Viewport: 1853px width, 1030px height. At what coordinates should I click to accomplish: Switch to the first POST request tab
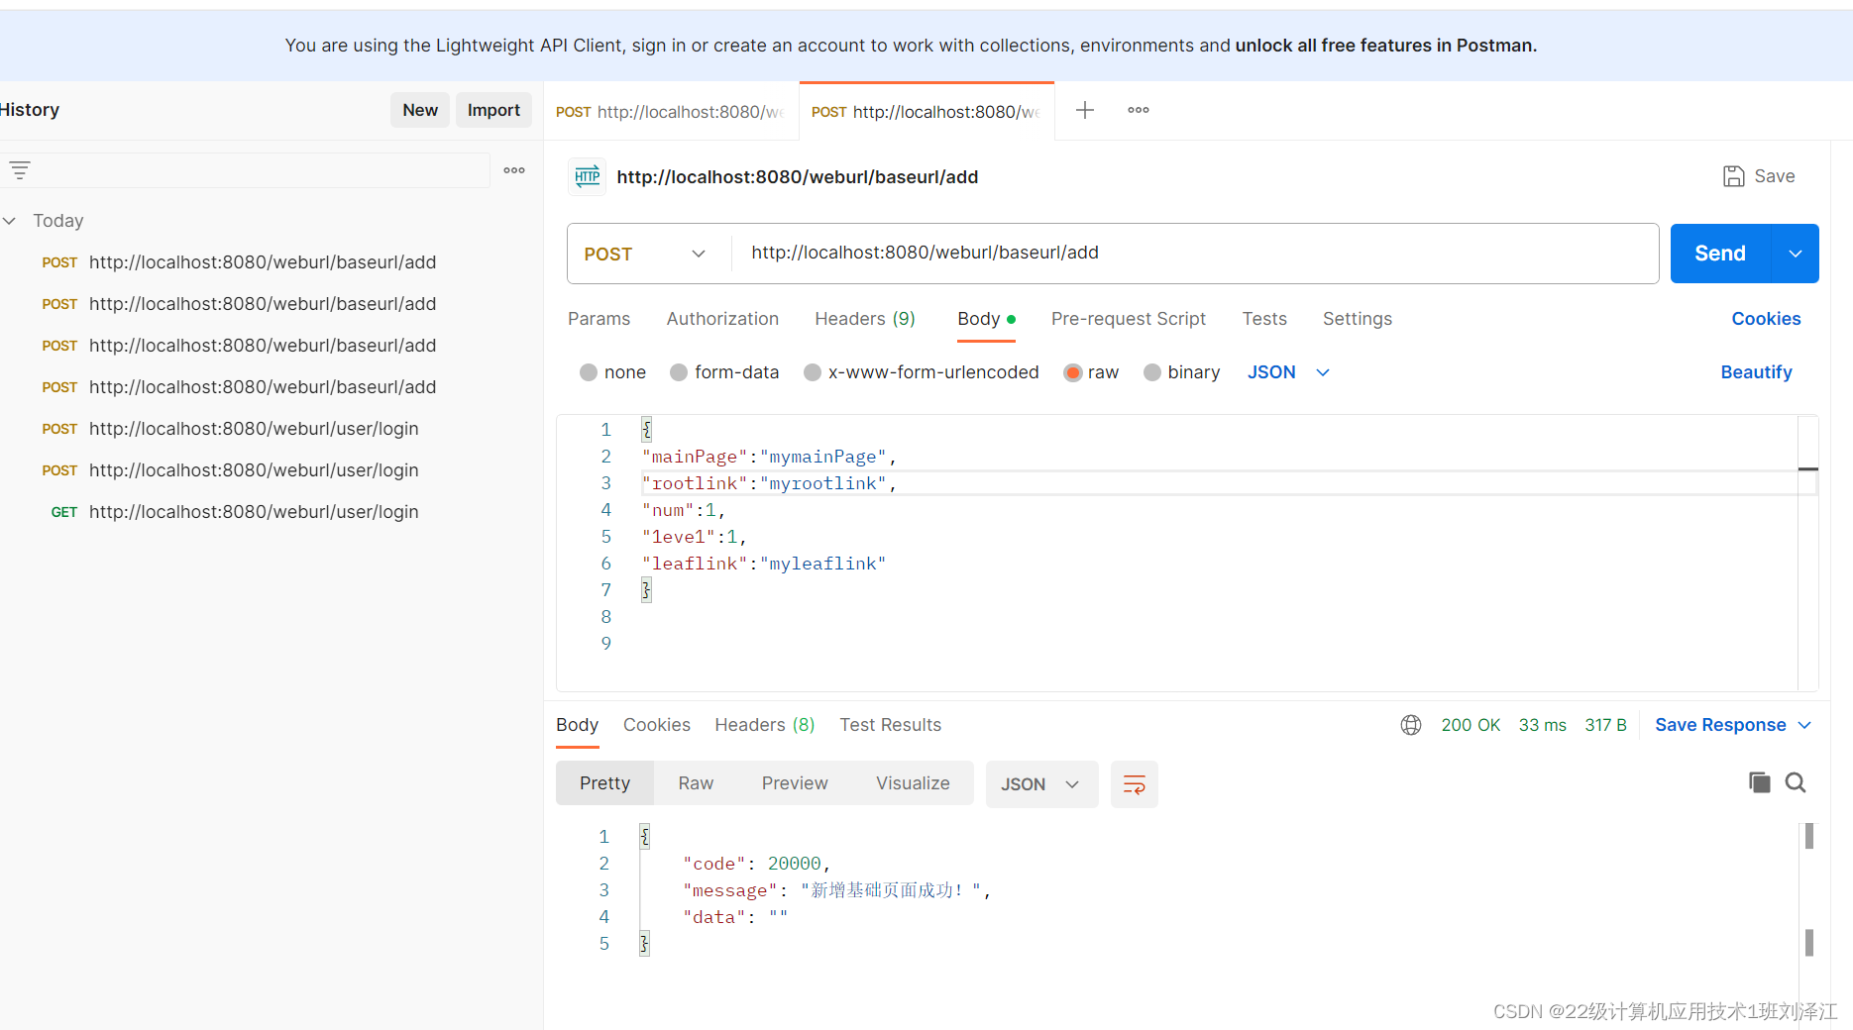pyautogui.click(x=671, y=112)
